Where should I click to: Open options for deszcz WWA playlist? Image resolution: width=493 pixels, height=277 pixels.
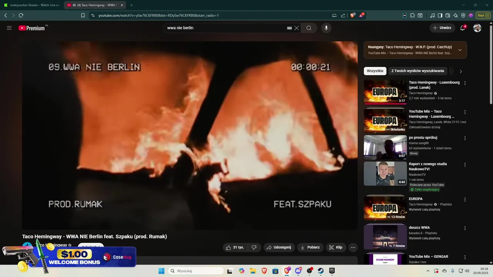pos(465,228)
